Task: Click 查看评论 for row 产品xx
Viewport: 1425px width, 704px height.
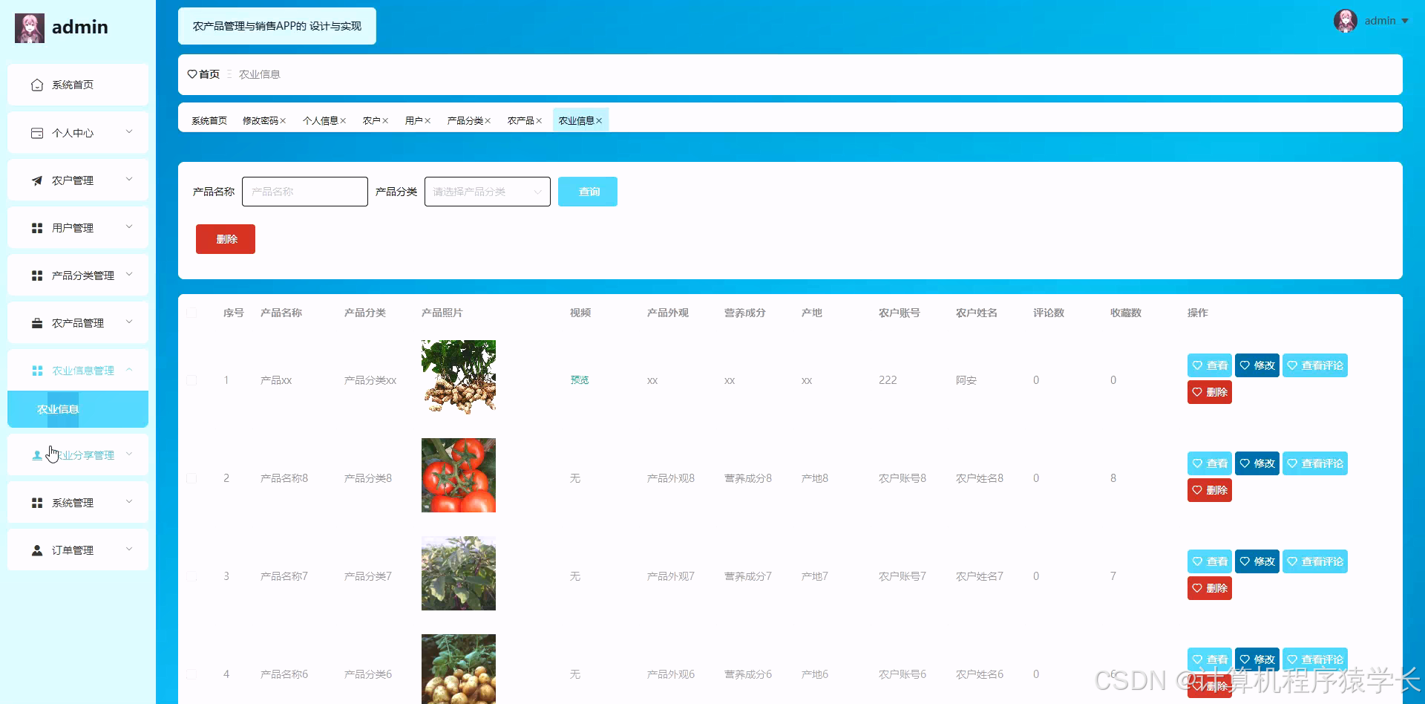Action: [1315, 365]
